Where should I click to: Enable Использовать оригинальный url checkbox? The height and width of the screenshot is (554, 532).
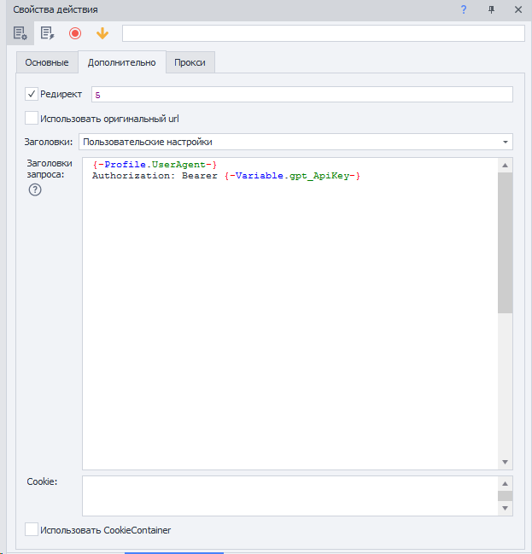32,119
